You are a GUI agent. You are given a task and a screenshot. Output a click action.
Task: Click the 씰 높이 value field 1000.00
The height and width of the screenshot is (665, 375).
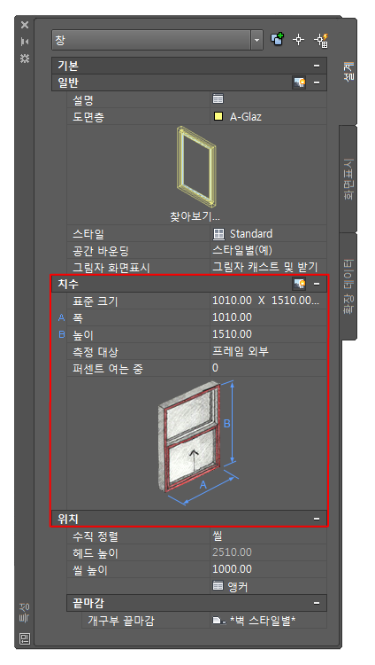click(x=268, y=569)
